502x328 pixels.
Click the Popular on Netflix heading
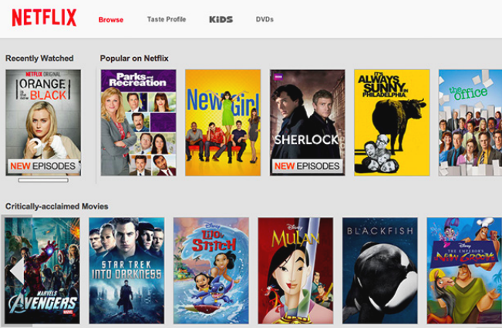tap(134, 59)
